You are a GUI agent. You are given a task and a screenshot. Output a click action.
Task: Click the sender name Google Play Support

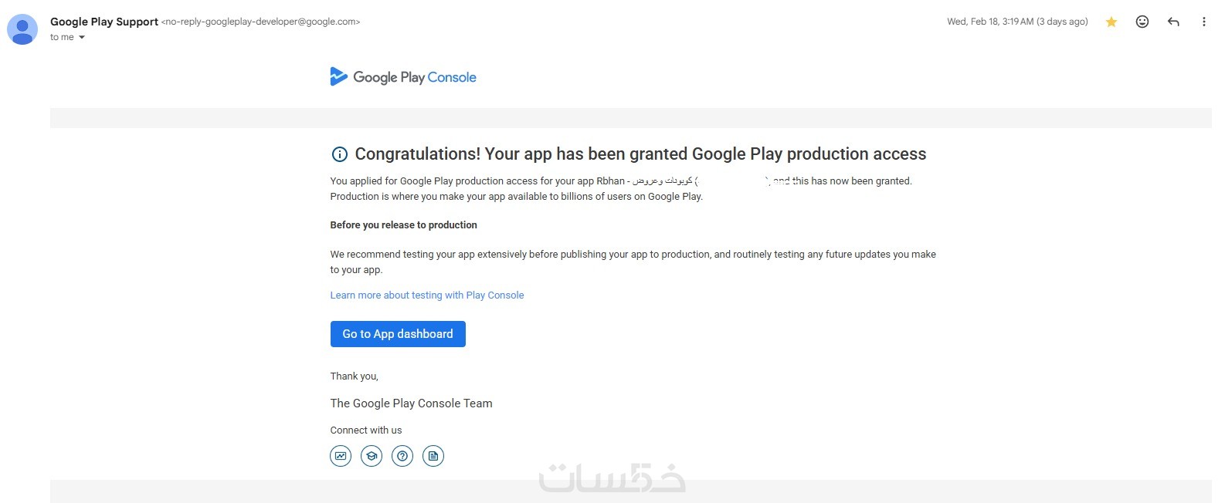click(104, 22)
